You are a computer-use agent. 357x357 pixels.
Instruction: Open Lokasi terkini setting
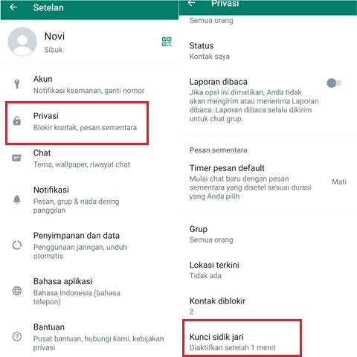pyautogui.click(x=268, y=270)
